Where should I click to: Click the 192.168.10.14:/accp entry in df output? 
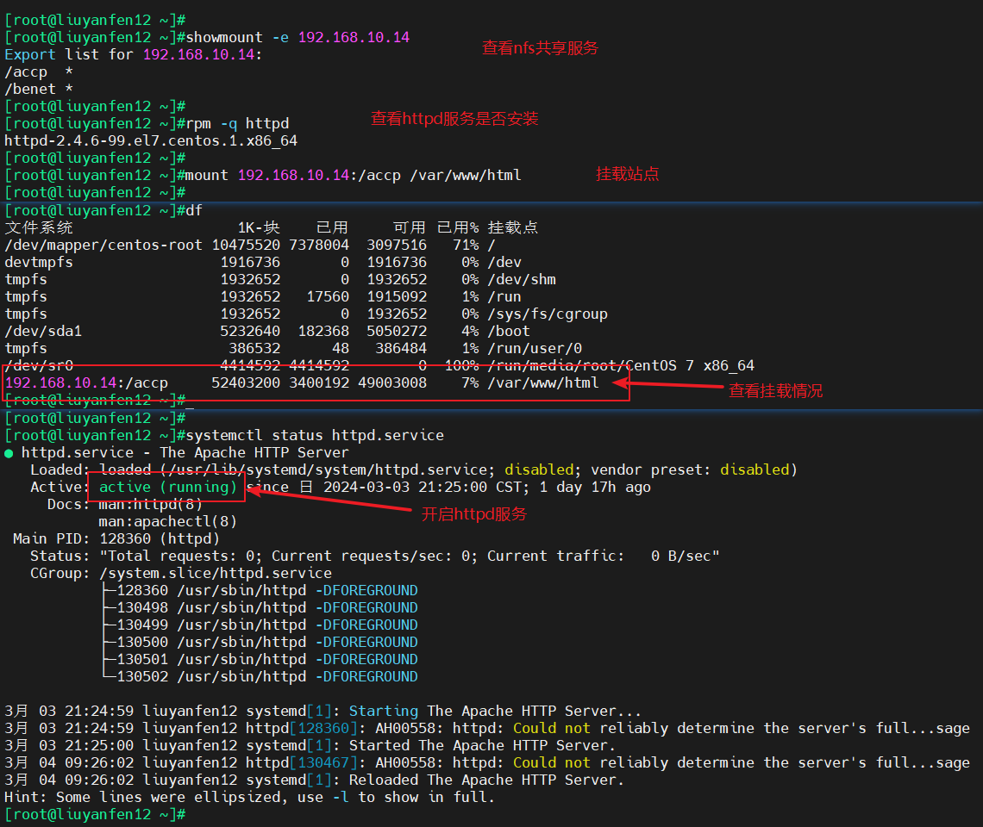(86, 383)
